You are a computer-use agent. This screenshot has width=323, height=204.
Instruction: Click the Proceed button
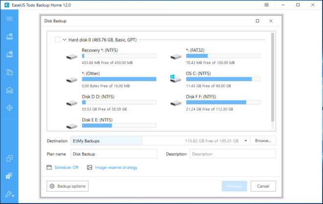(x=234, y=186)
